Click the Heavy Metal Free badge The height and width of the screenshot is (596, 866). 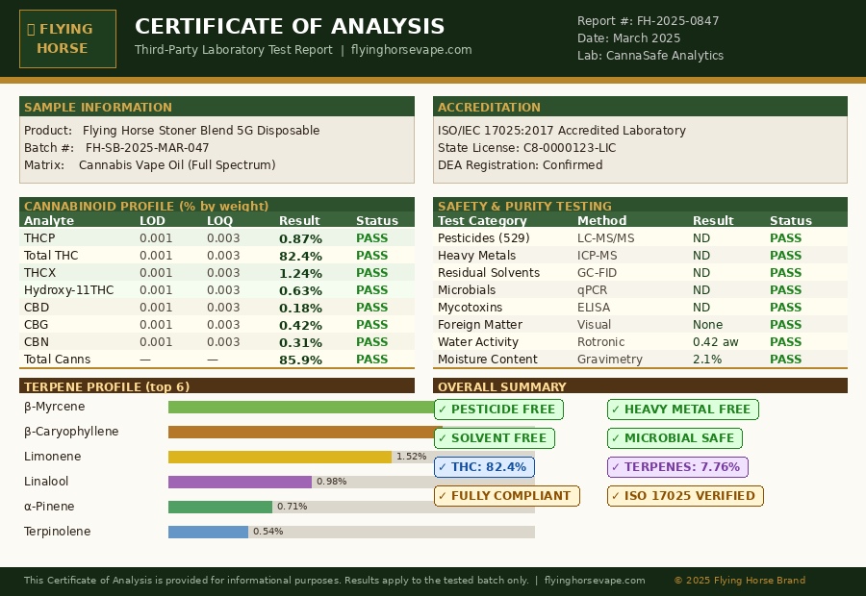click(x=682, y=410)
